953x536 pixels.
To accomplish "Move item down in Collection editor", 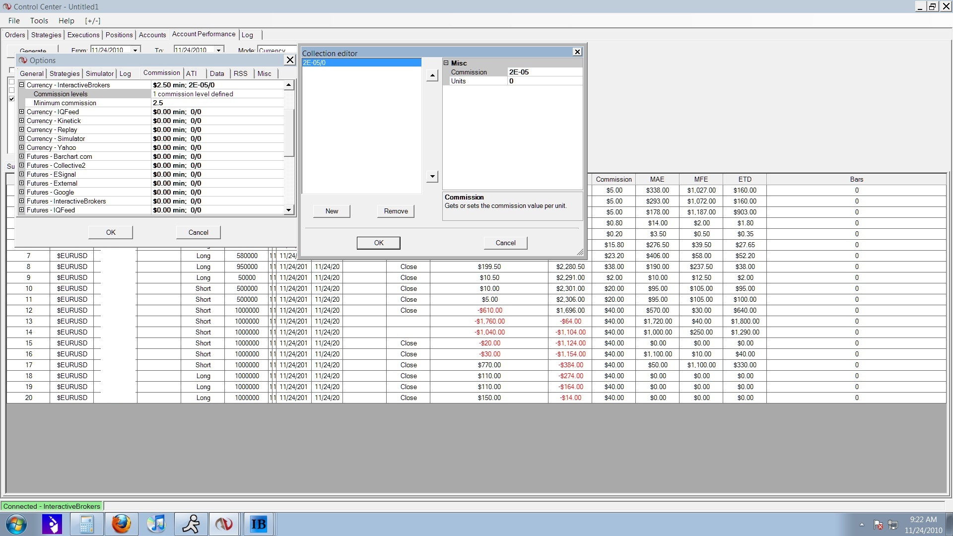I will [432, 176].
